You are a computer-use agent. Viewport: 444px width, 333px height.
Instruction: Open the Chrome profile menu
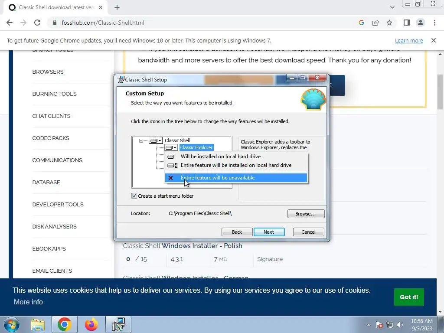click(421, 23)
